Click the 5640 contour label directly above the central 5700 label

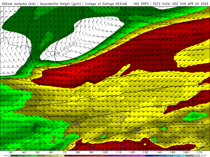click(x=93, y=99)
